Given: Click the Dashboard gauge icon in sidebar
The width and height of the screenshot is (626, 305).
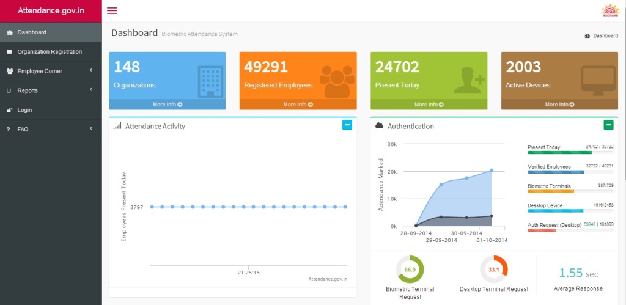Looking at the screenshot, I should point(10,32).
